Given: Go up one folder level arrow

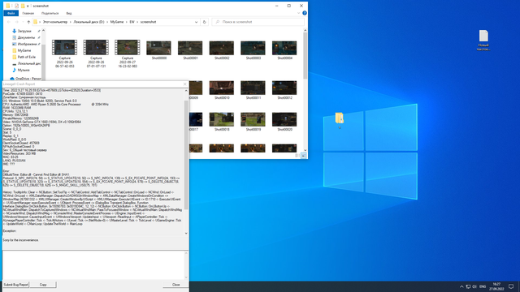Looking at the screenshot, I should coord(28,22).
